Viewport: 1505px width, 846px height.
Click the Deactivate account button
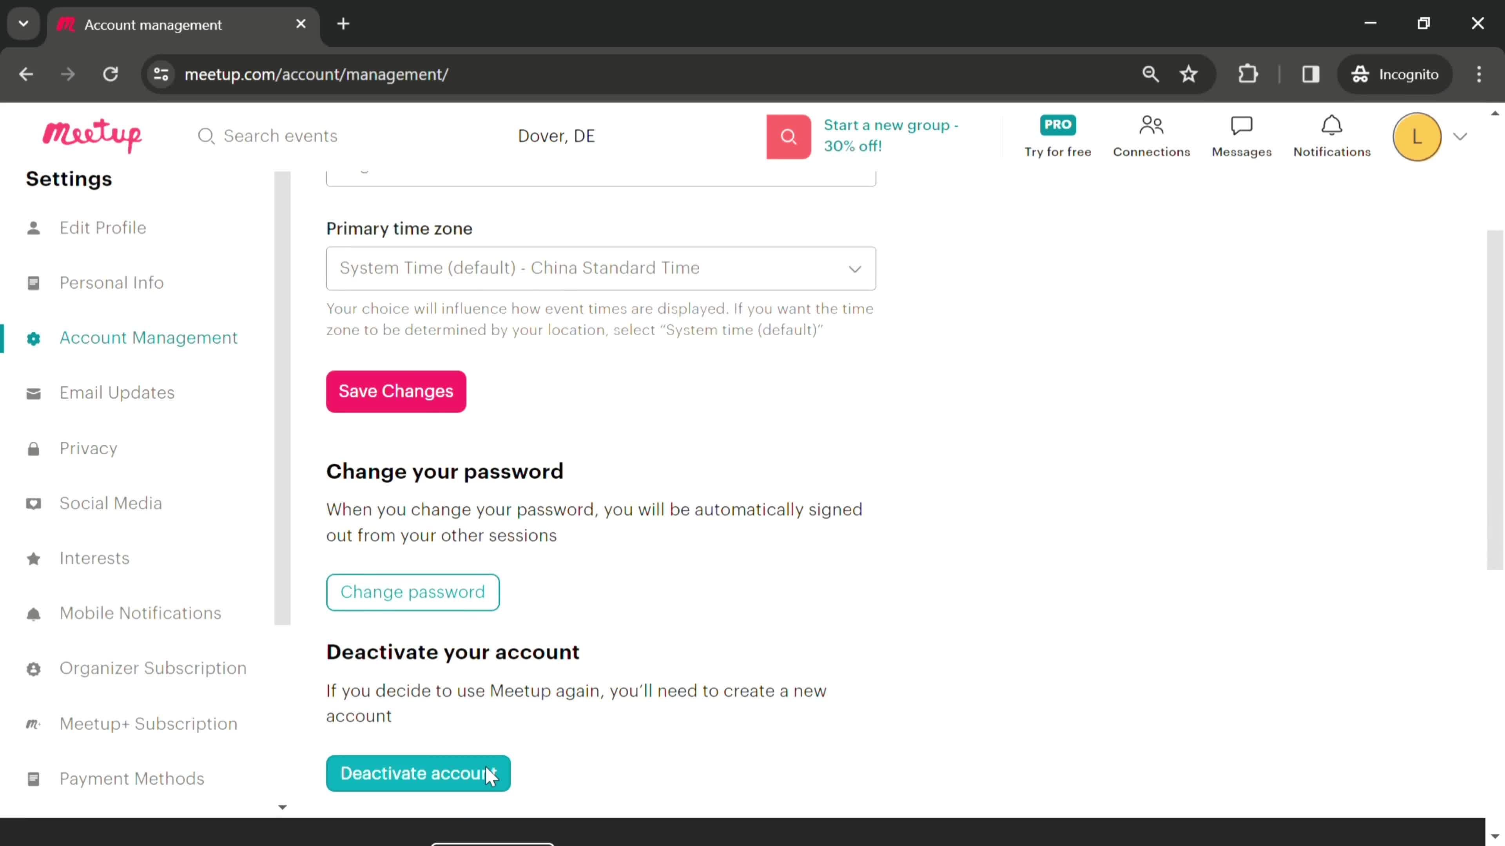(417, 774)
